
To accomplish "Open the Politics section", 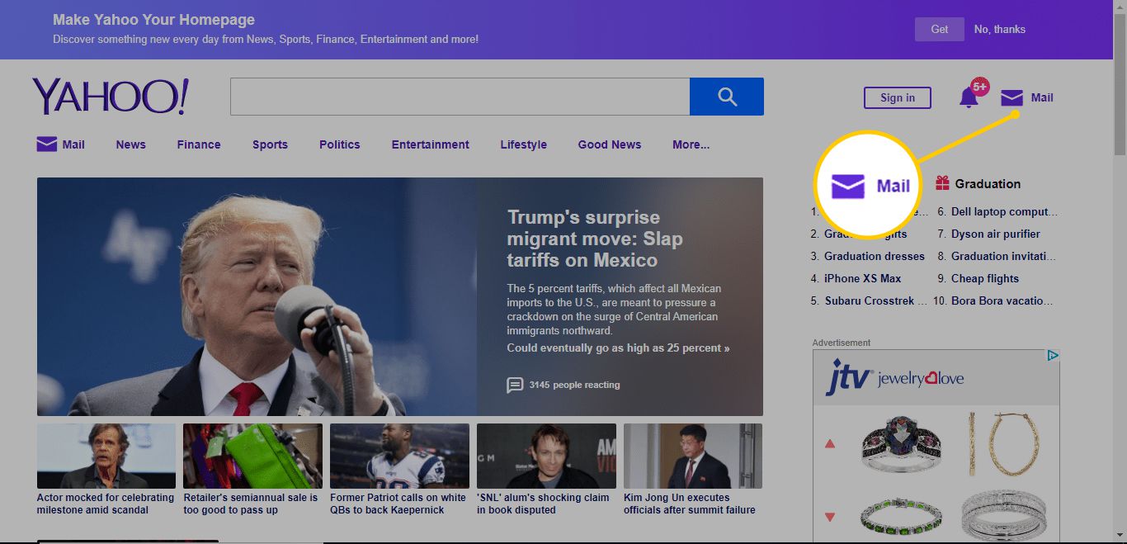I will coord(340,144).
